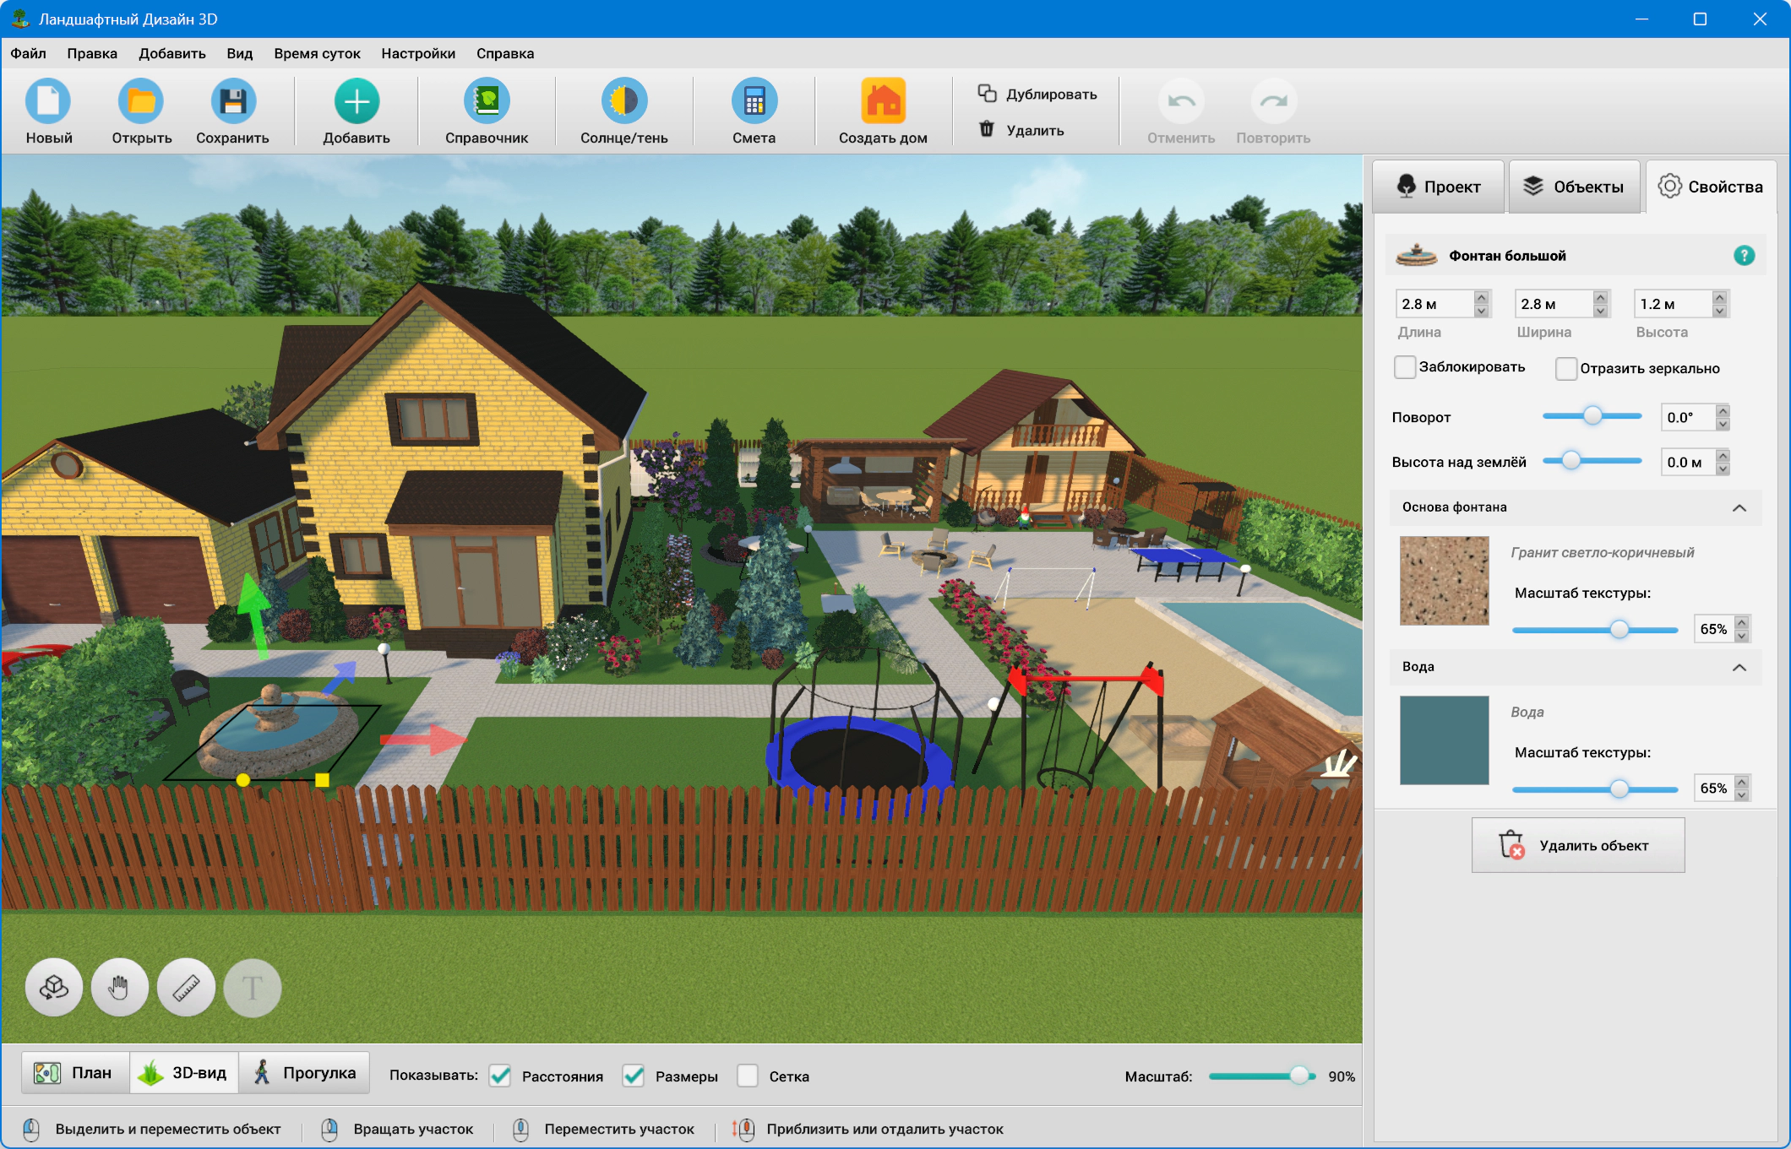Click the Создать дом house icon
This screenshot has width=1791, height=1149.
883,101
